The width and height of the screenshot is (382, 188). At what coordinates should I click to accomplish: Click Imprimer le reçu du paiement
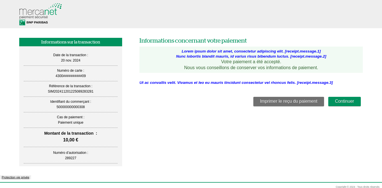(288, 101)
